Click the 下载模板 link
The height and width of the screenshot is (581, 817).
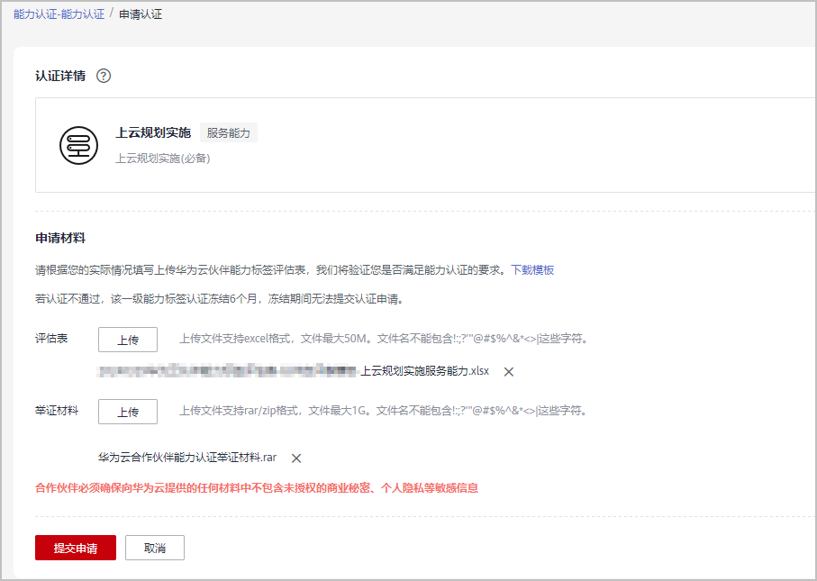pos(532,270)
